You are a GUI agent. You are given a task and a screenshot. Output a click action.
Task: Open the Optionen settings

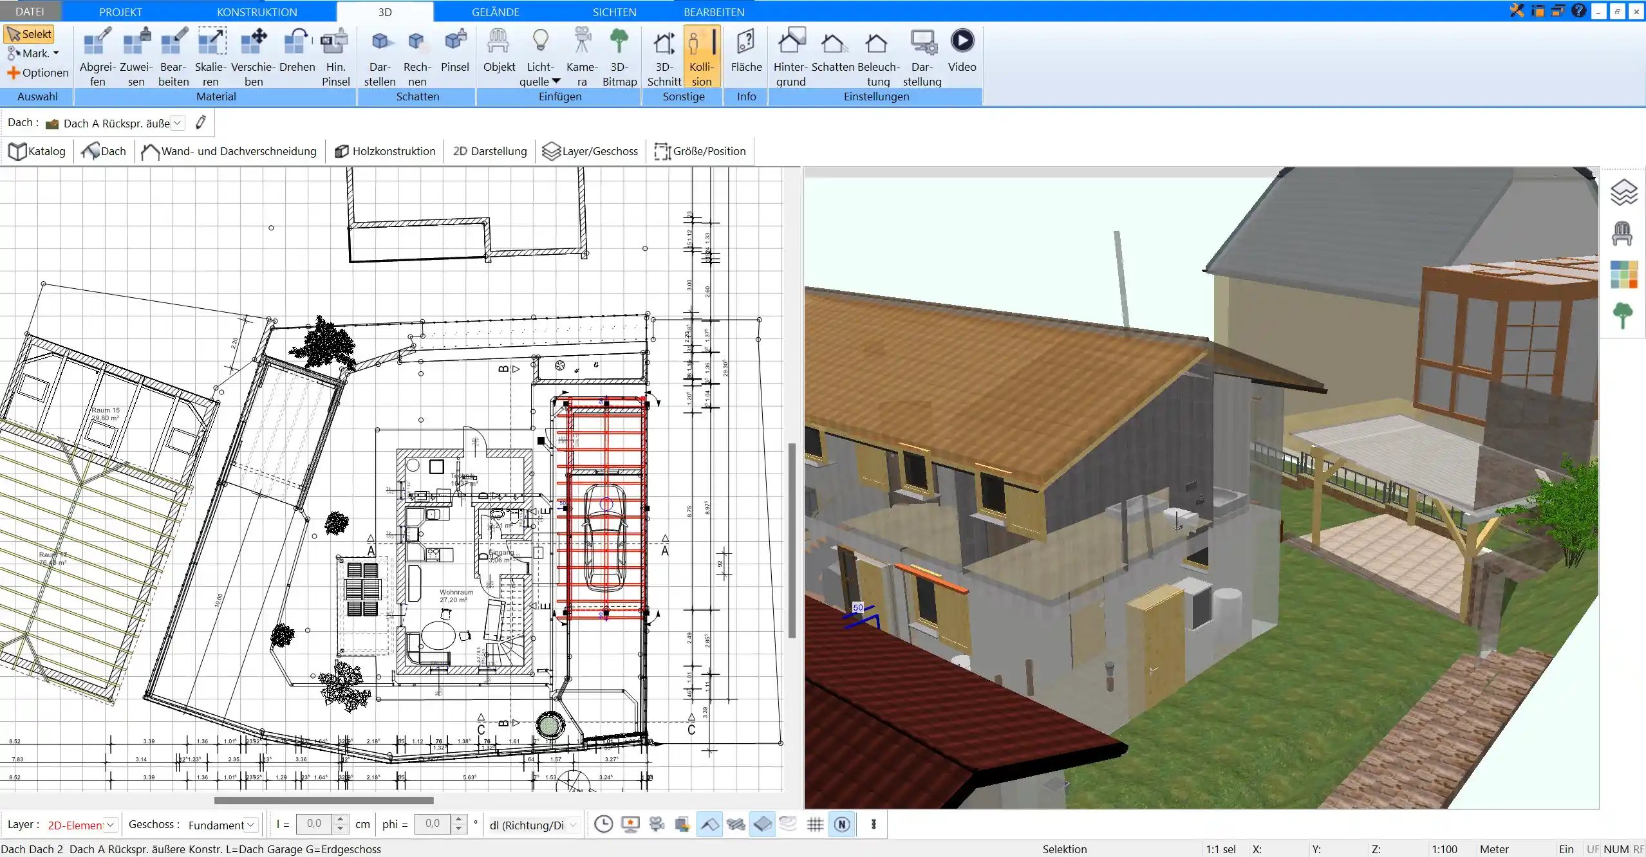click(x=37, y=73)
